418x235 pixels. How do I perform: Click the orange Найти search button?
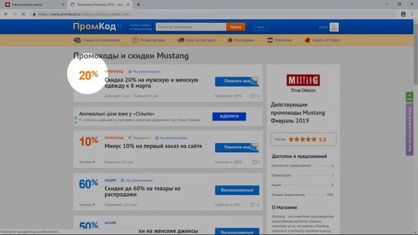coord(236,27)
